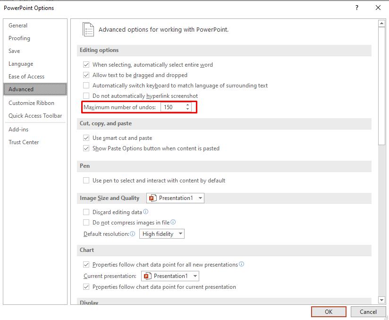Screen dimensions: 389x320
Task: Switch to the Proofing category
Action: [x=19, y=38]
